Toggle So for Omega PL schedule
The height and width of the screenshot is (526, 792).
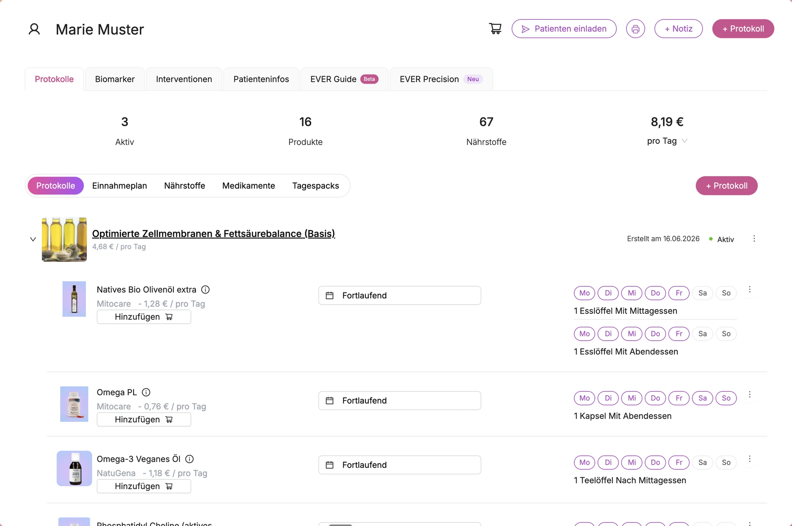(726, 398)
